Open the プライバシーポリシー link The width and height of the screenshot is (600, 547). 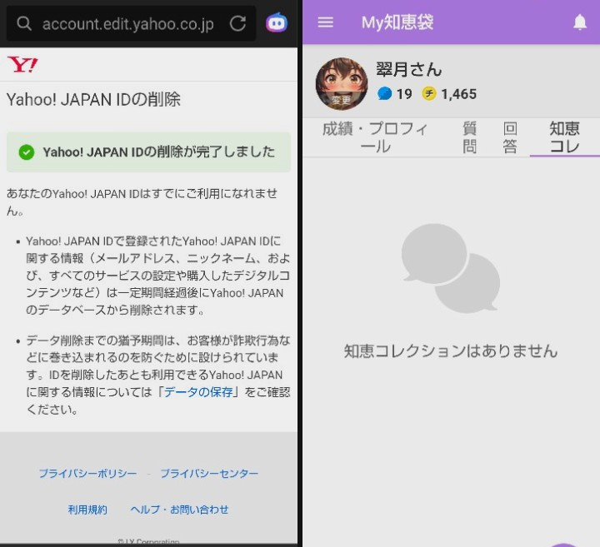pyautogui.click(x=87, y=474)
